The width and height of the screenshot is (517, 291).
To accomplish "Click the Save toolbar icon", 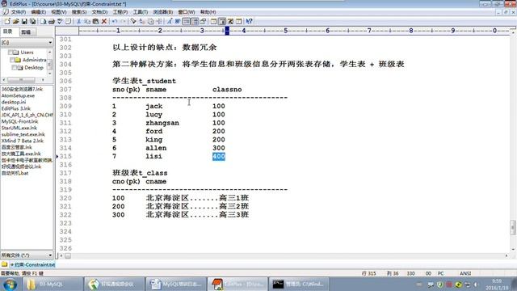I will click(24, 22).
